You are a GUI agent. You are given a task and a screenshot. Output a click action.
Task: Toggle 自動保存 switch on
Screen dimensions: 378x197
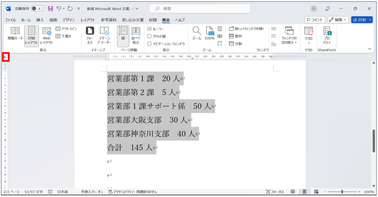coord(38,9)
